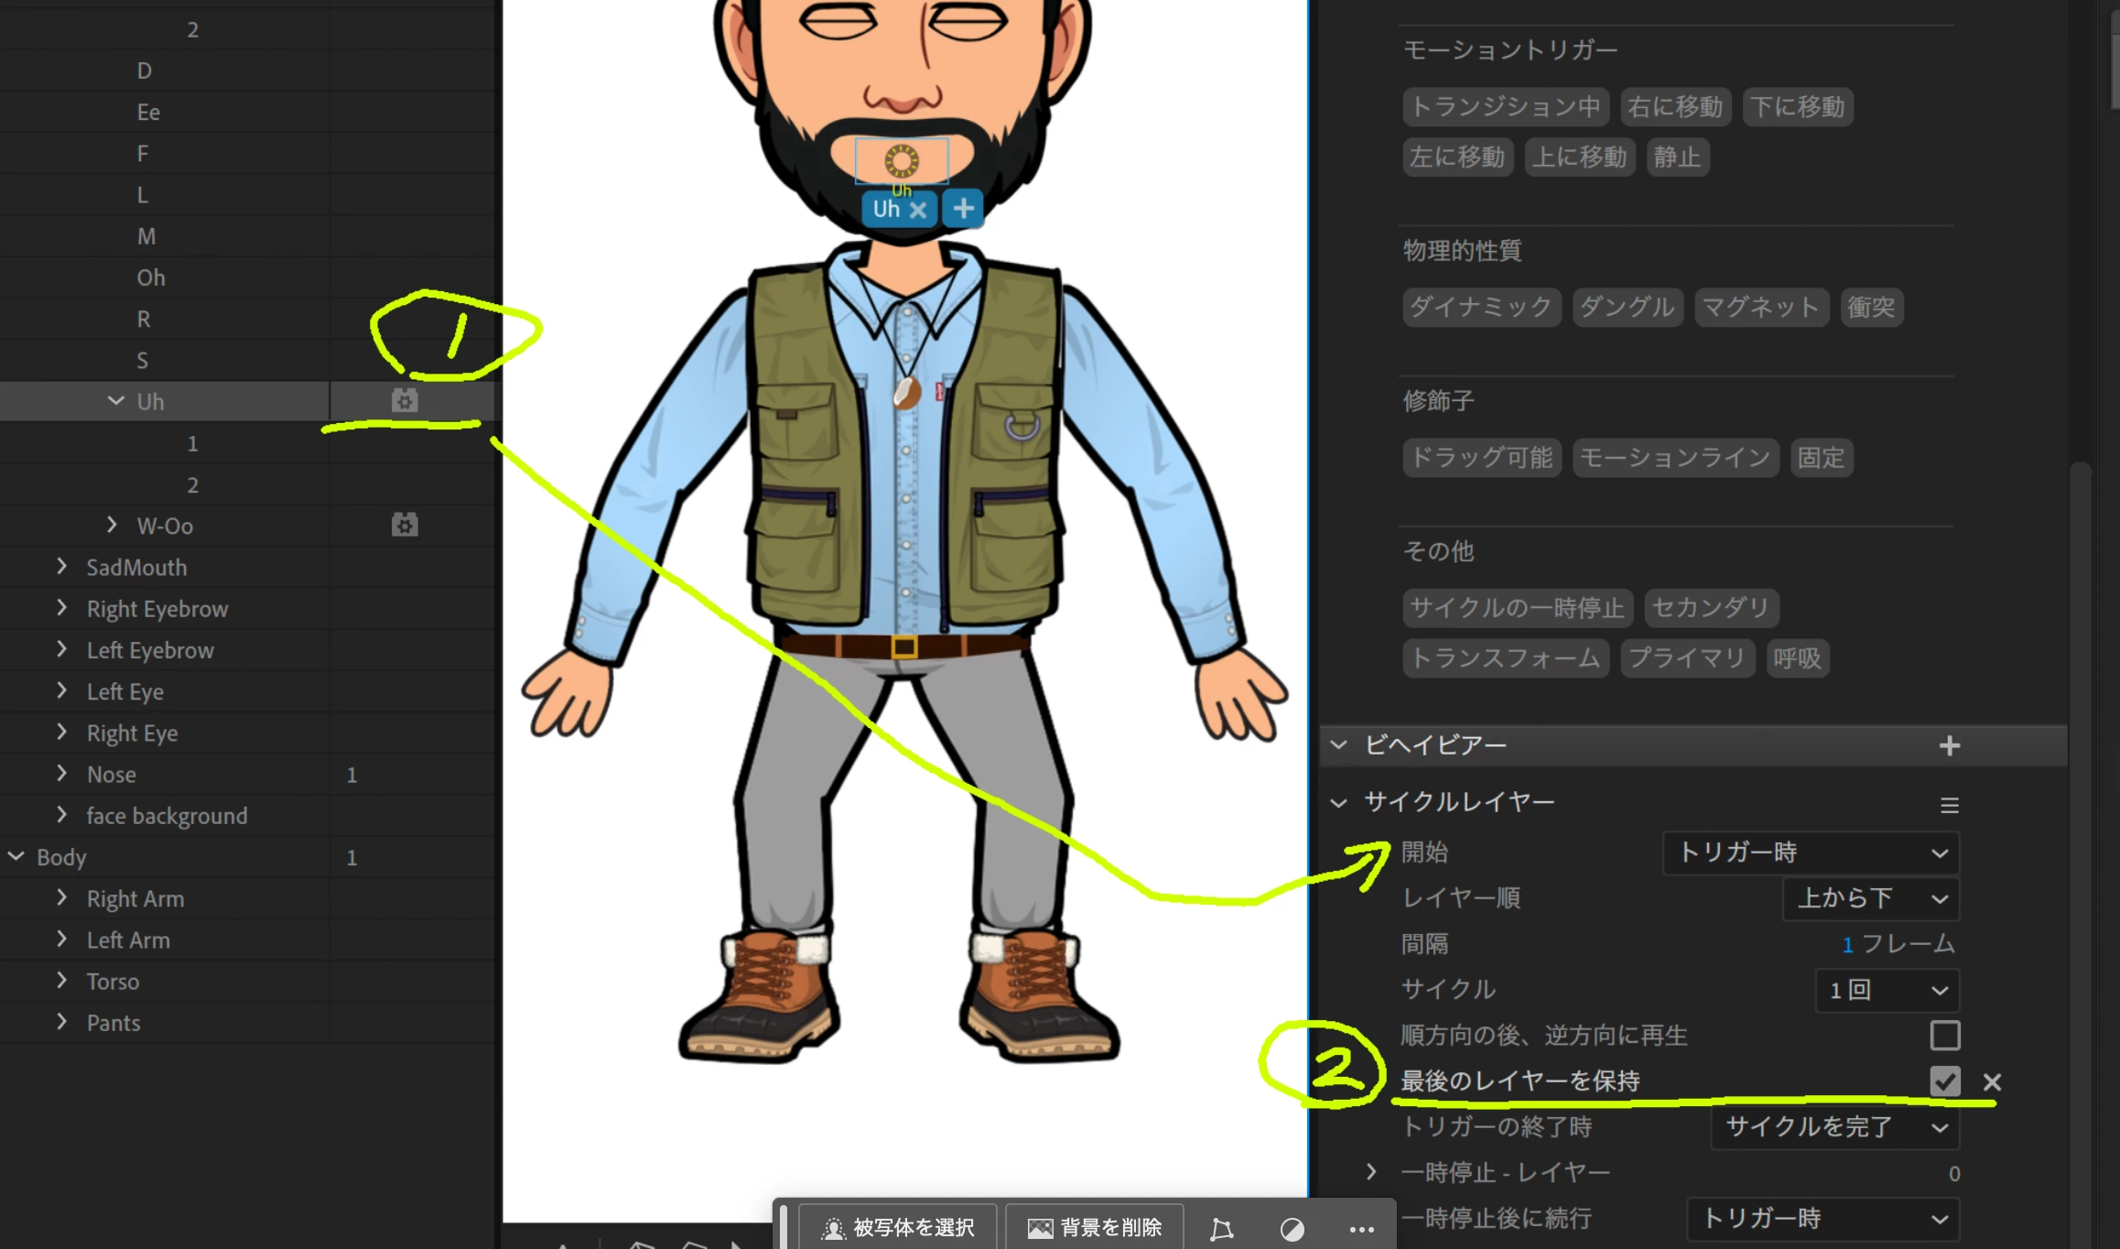Collapse the Body layer group
This screenshot has height=1249, width=2120.
point(16,856)
